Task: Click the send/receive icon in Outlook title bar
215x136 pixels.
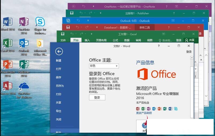Action: 68,21
